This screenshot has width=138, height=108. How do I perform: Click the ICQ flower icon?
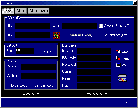(x=56, y=35)
